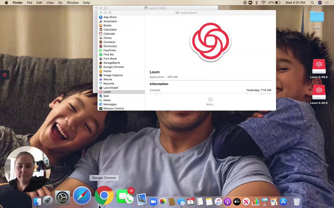Image resolution: width=334 pixels, height=208 pixels.
Task: Open Calendar icon in the Dock
Action: (x=190, y=202)
